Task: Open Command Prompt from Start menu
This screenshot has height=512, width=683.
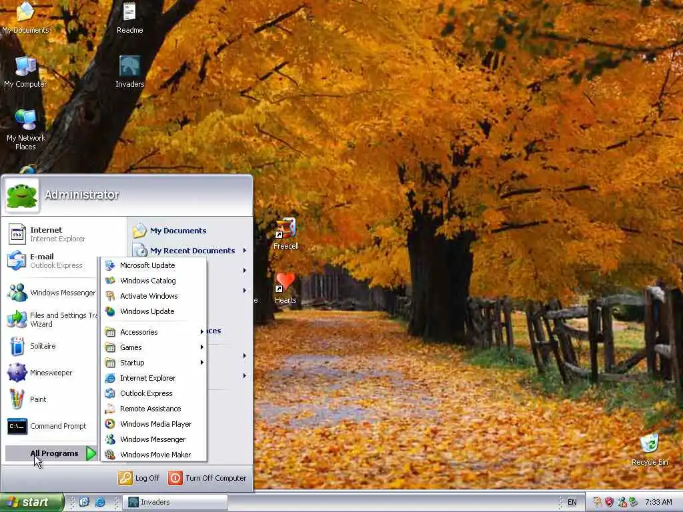Action: coord(51,426)
